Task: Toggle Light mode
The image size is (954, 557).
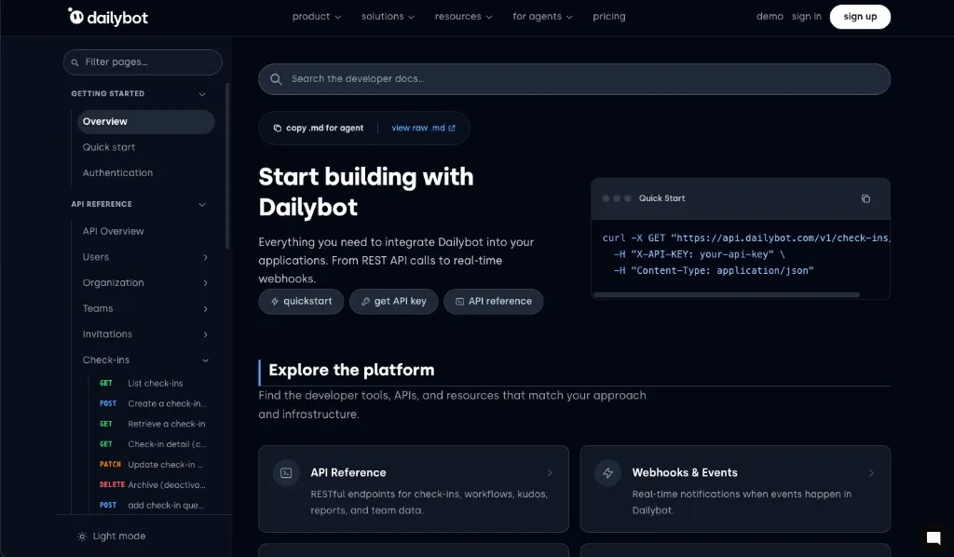Action: pos(112,537)
